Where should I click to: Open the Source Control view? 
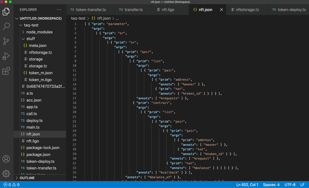coord(6,42)
